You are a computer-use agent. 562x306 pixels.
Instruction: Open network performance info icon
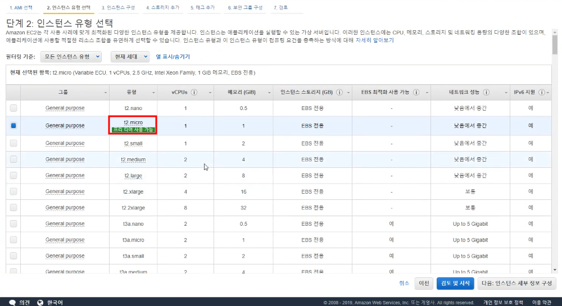486,92
